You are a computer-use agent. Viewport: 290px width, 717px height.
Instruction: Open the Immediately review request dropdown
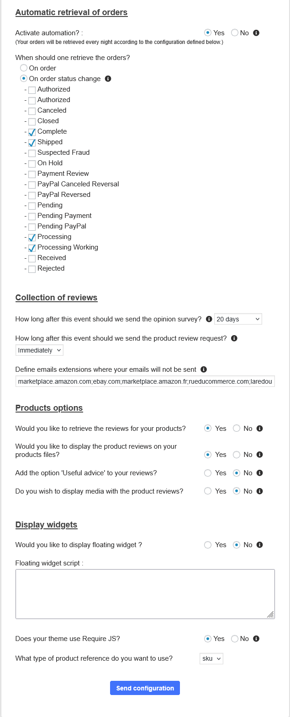click(39, 350)
